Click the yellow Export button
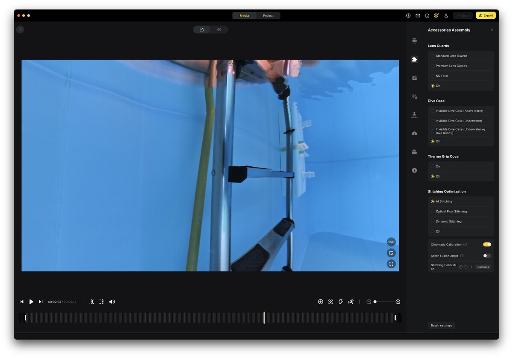Image resolution: width=513 pixels, height=358 pixels. [x=486, y=15]
